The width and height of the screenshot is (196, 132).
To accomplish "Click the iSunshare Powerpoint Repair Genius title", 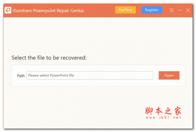I will [x=48, y=11].
